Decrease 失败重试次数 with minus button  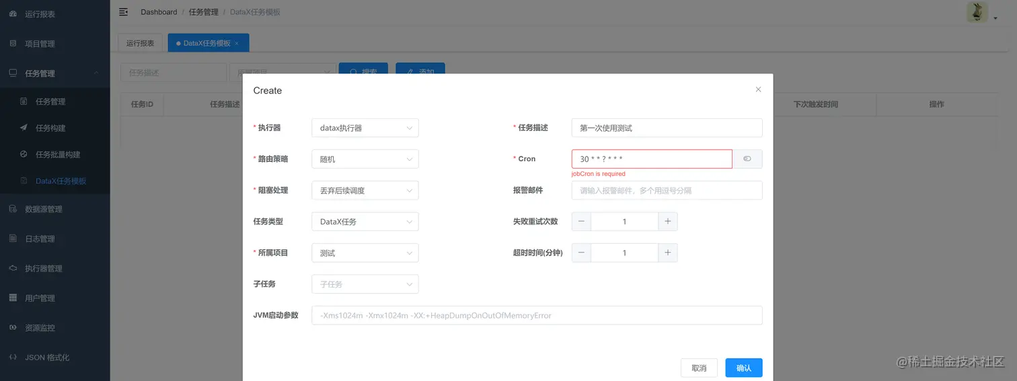[581, 221]
